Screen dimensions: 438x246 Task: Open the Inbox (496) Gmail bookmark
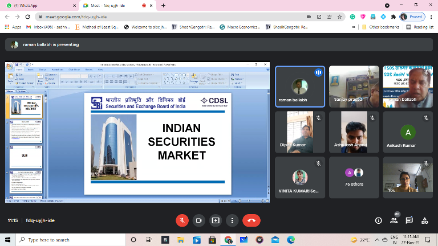pos(48,27)
